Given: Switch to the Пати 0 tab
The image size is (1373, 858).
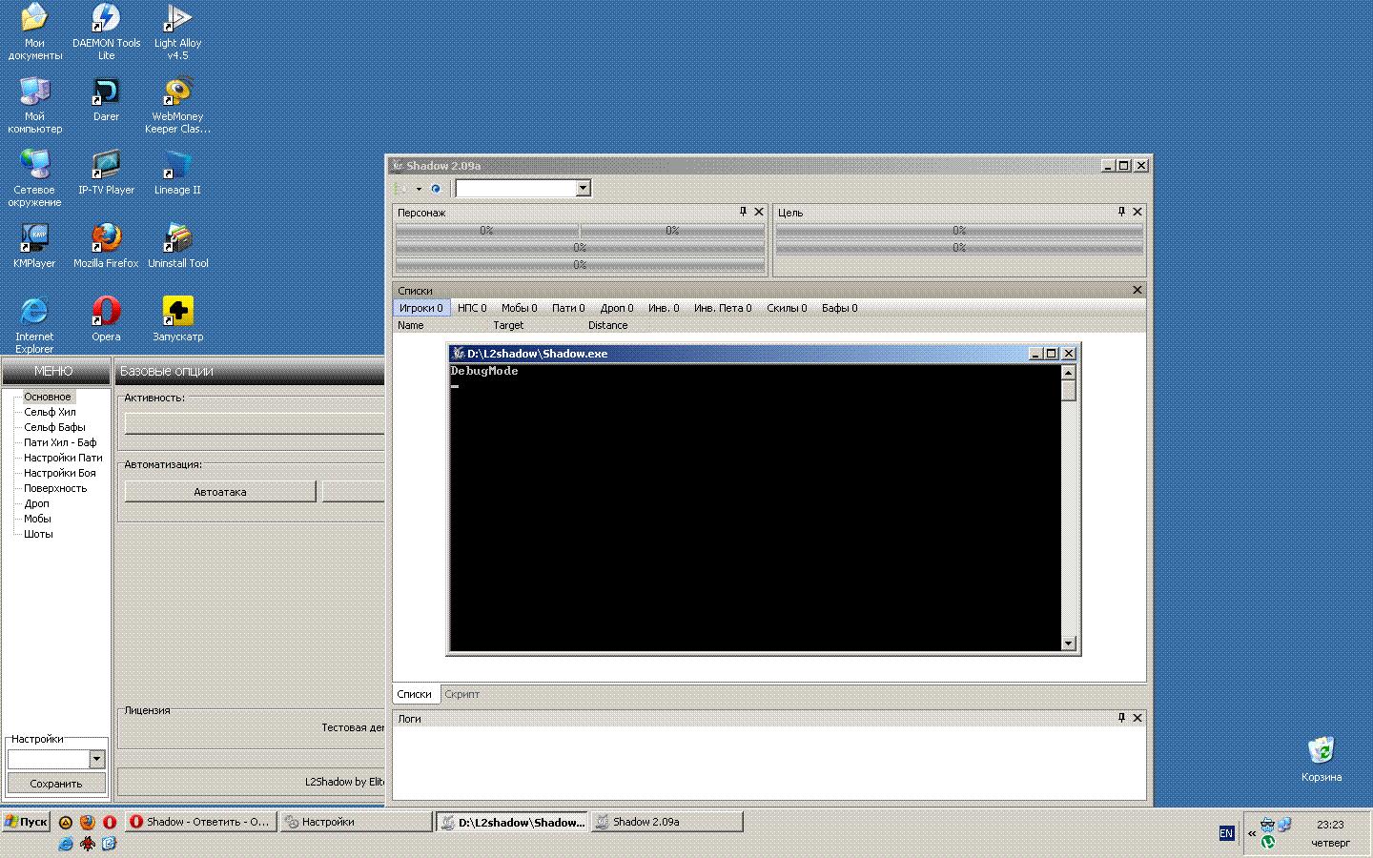Looking at the screenshot, I should point(568,308).
